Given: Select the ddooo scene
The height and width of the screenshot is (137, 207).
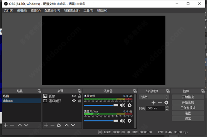Looking at the screenshot, I should (x=22, y=101).
